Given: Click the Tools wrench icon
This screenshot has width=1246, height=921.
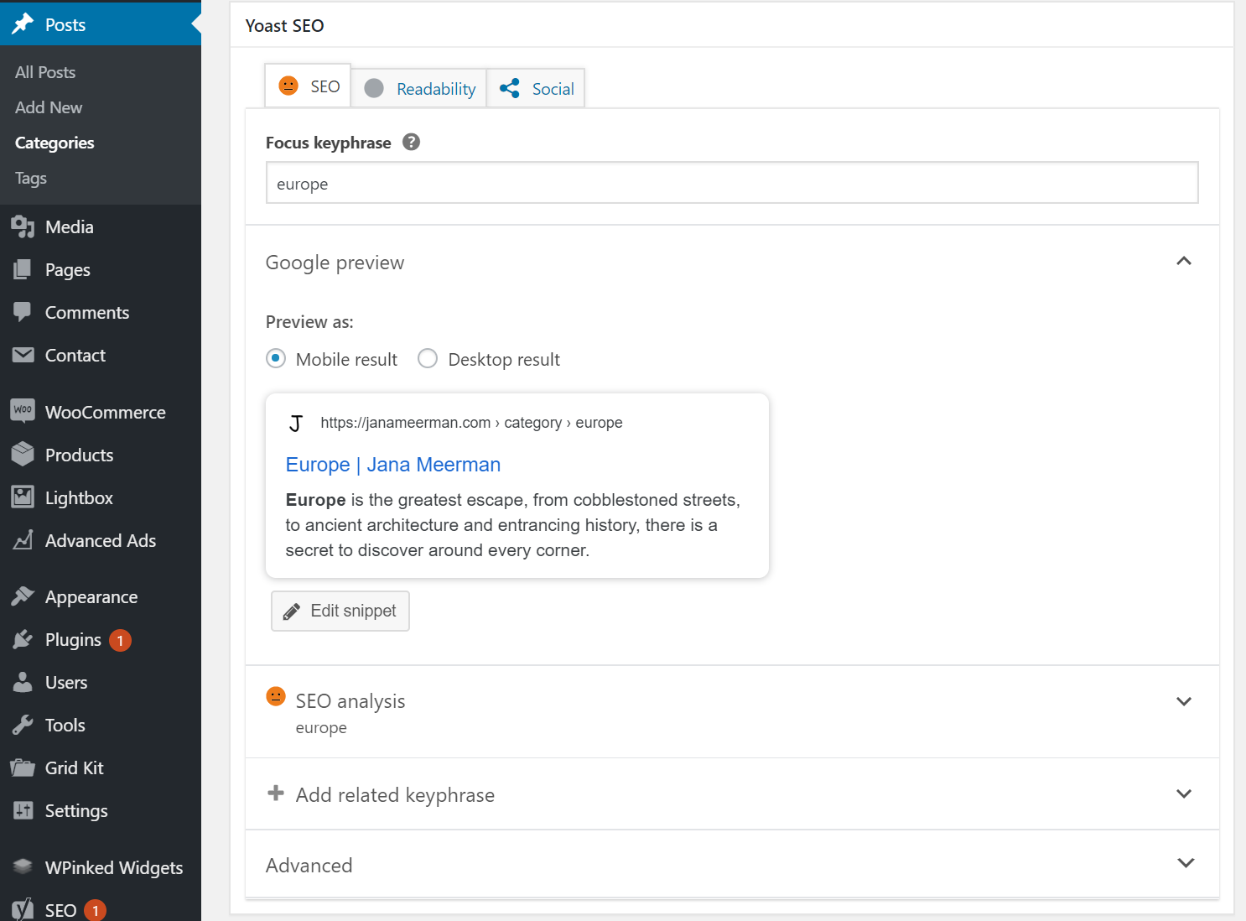Looking at the screenshot, I should click(23, 725).
